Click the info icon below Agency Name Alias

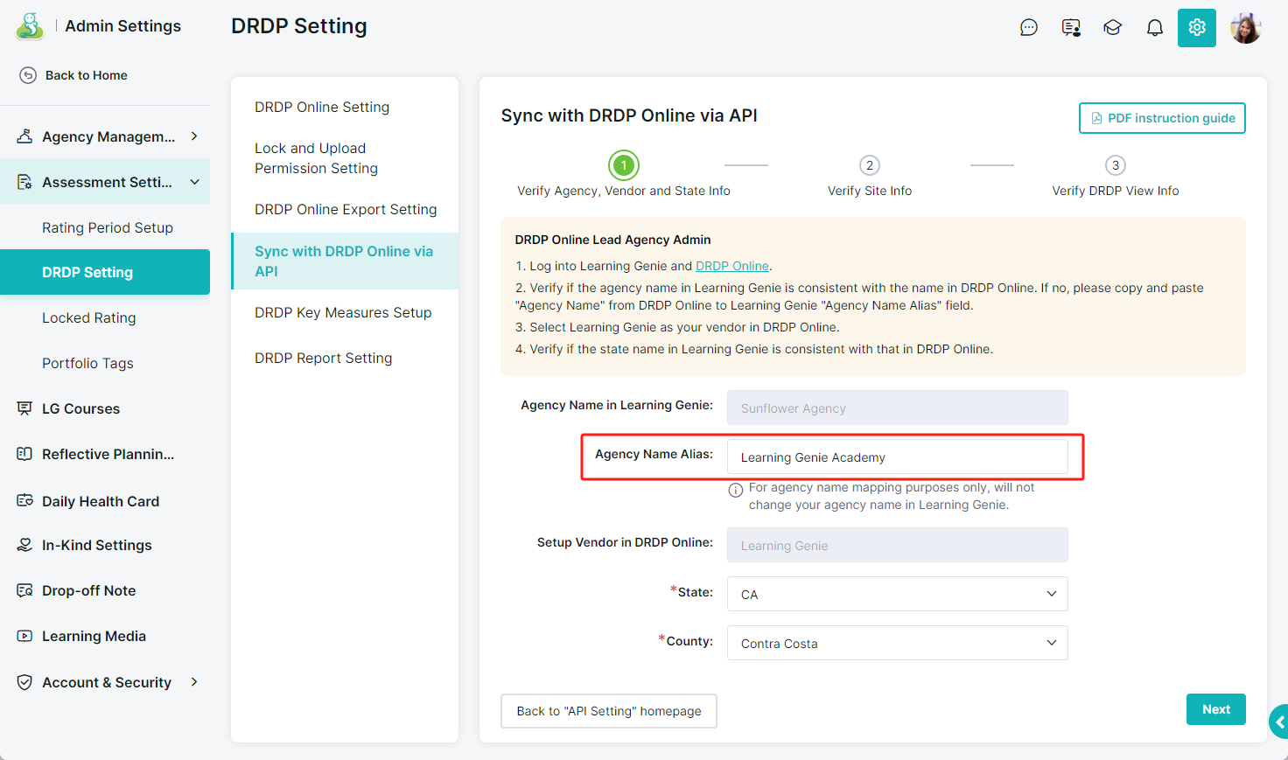click(736, 490)
